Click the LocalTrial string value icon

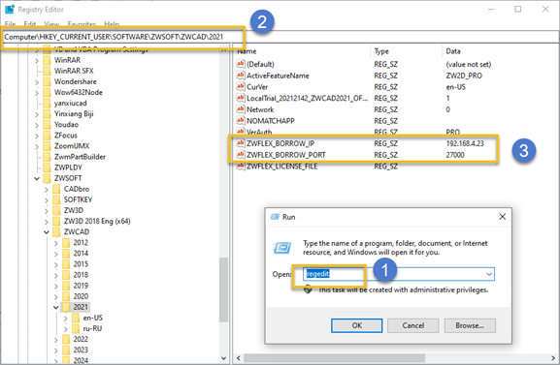241,98
